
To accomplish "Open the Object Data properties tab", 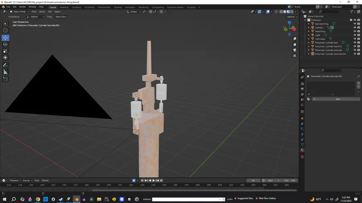I will pos(302,145).
